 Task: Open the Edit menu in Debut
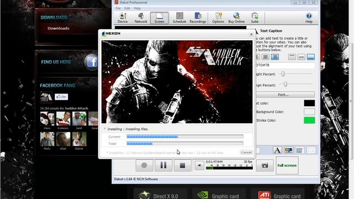127,8
